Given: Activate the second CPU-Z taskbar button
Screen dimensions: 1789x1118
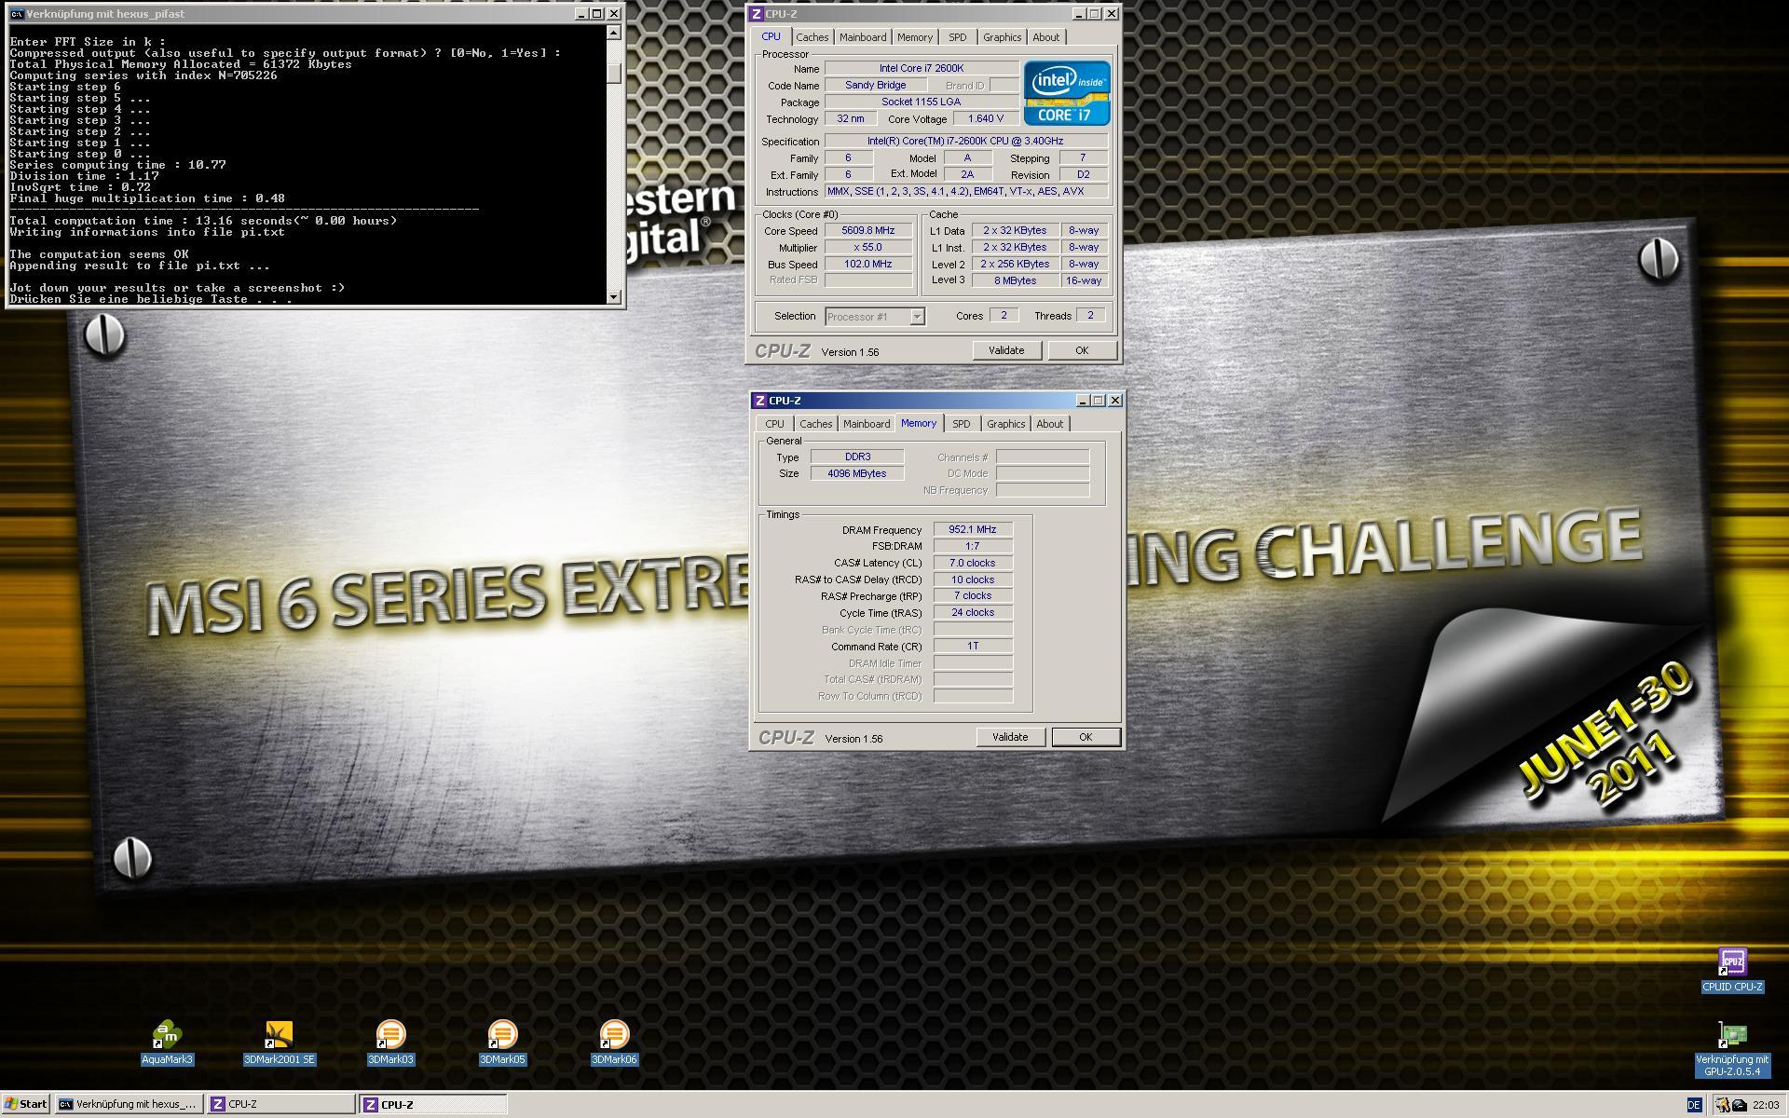Looking at the screenshot, I should [433, 1104].
